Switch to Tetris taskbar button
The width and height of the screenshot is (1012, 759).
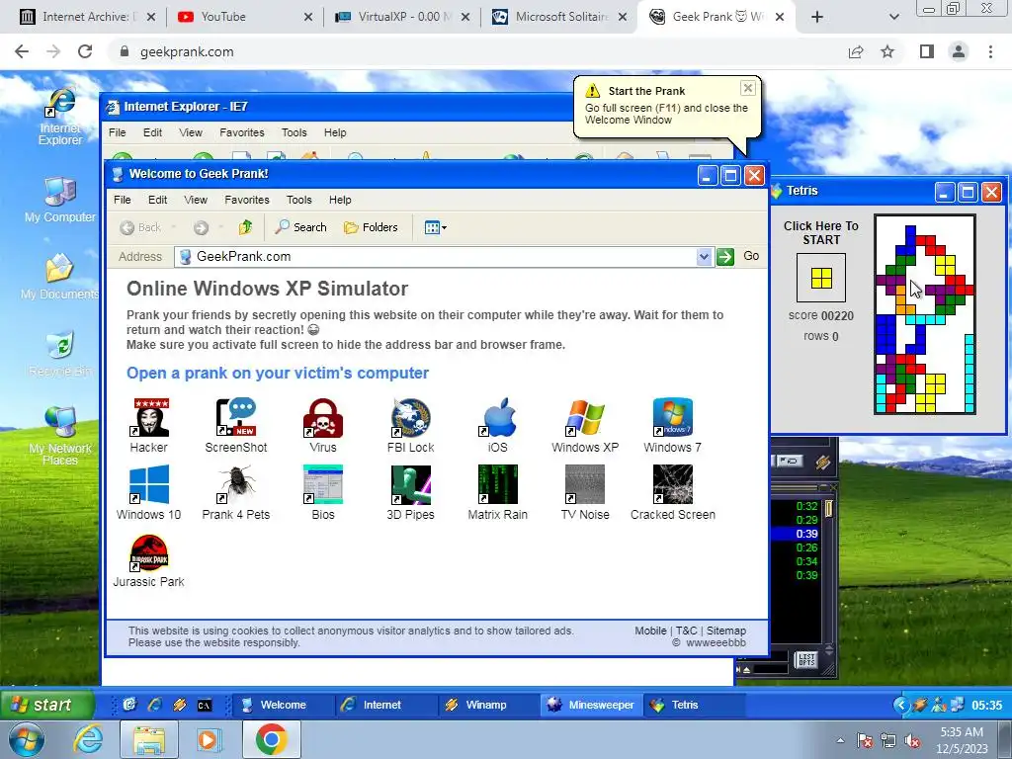point(695,705)
